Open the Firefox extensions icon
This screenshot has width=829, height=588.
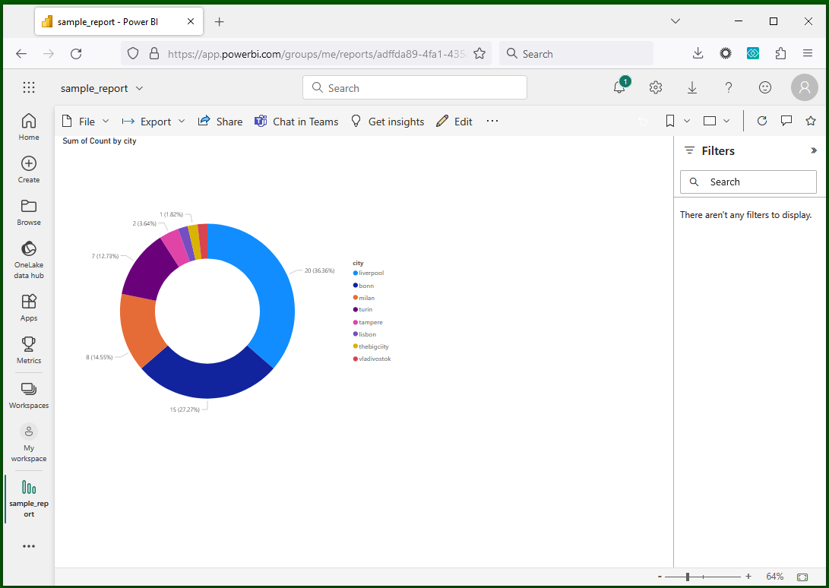click(x=780, y=53)
